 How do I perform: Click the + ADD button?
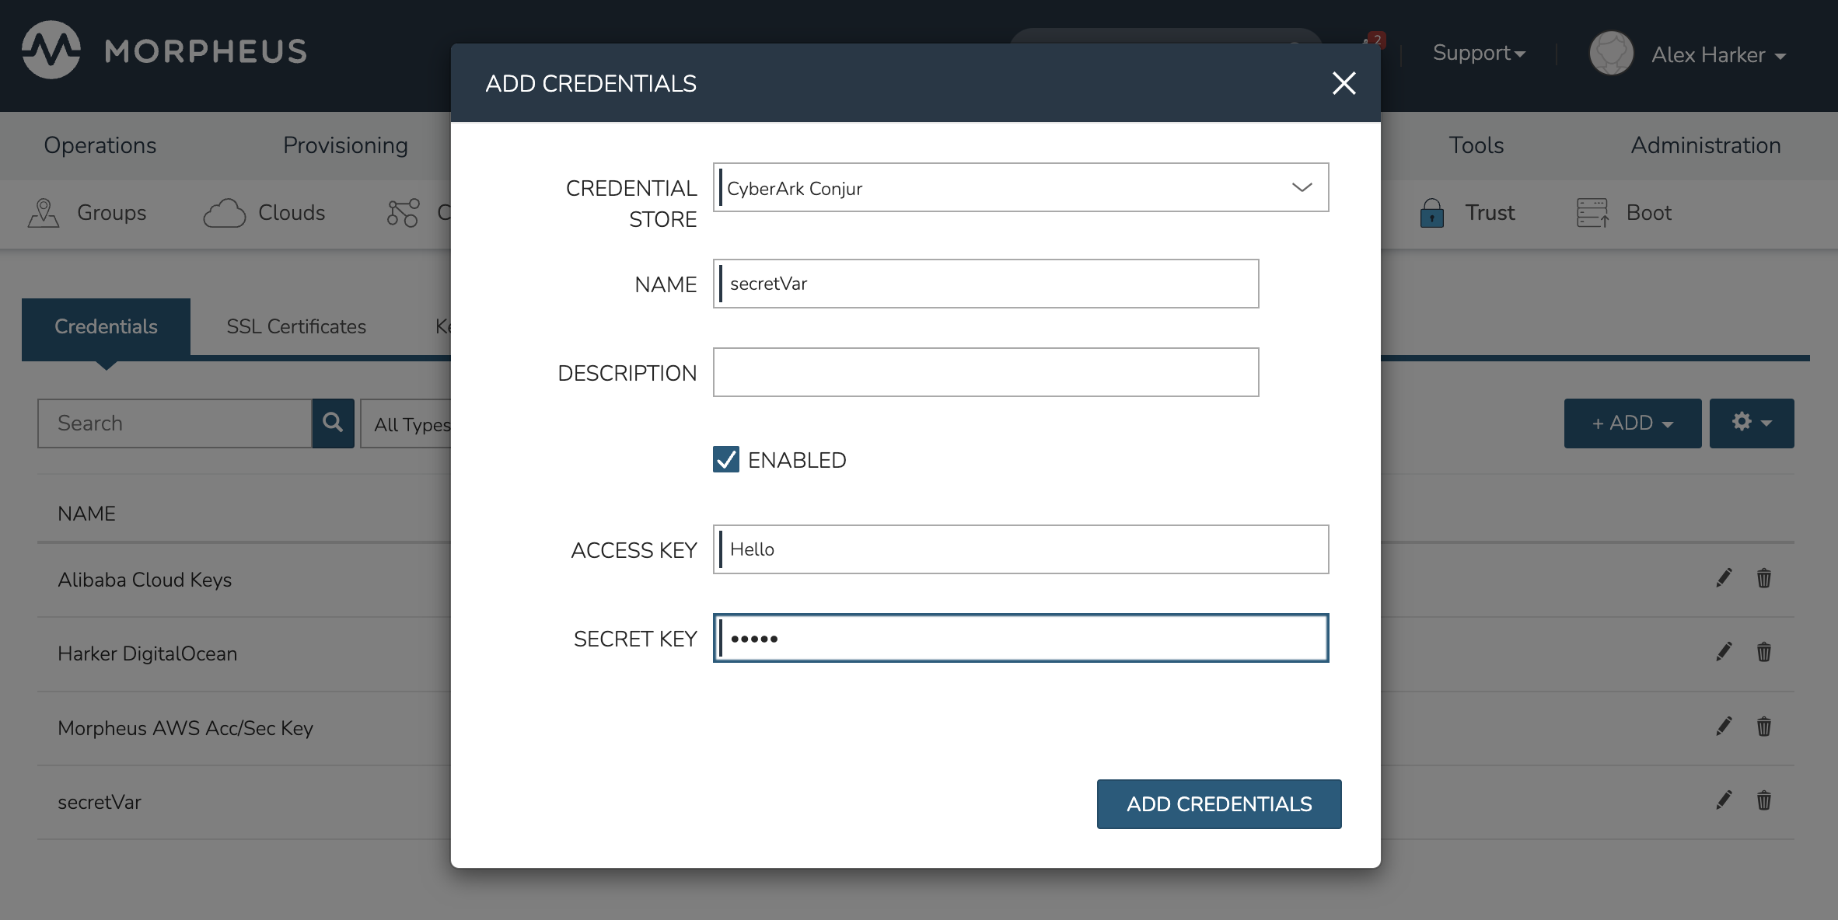click(1632, 423)
